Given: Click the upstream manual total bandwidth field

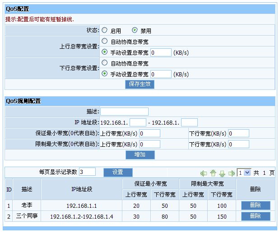Looking at the screenshot, I should (161, 52).
